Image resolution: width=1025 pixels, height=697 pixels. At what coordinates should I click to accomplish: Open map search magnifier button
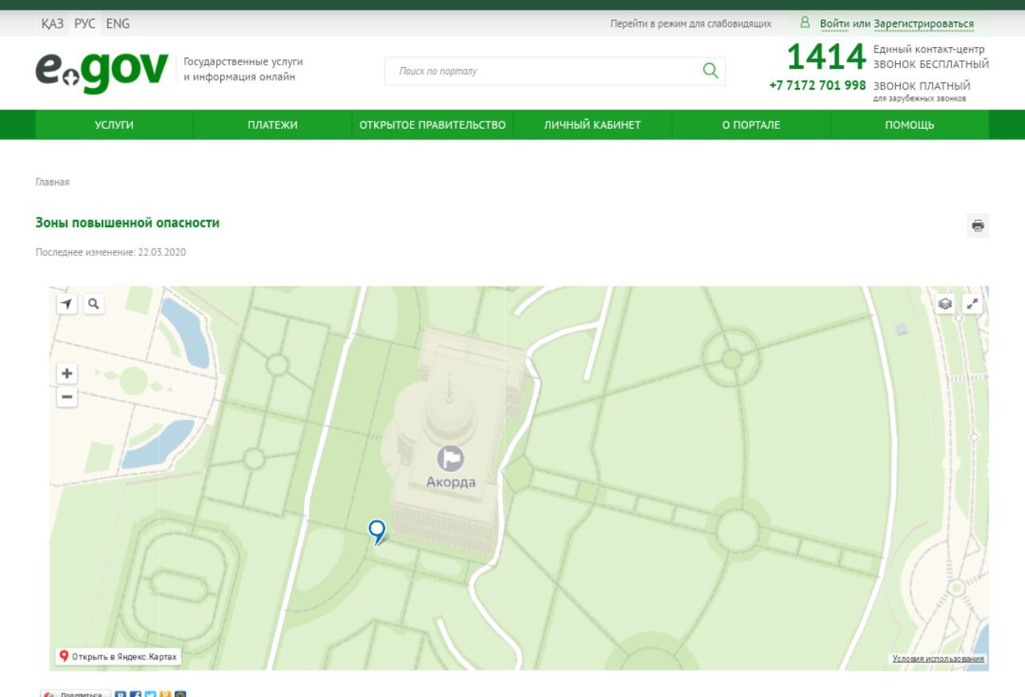pos(94,303)
